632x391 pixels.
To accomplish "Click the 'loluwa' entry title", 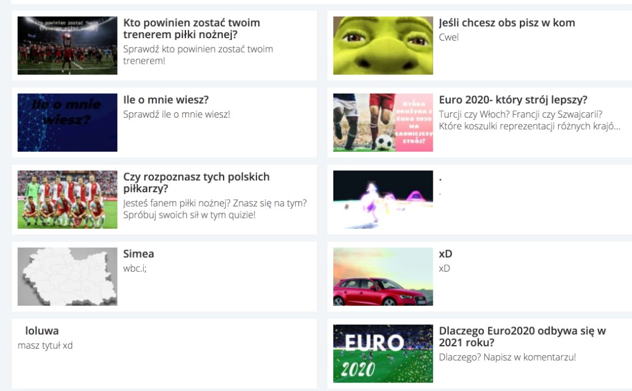I will (42, 331).
